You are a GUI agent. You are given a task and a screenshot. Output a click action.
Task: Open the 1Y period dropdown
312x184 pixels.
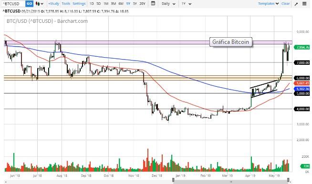[x=186, y=4]
